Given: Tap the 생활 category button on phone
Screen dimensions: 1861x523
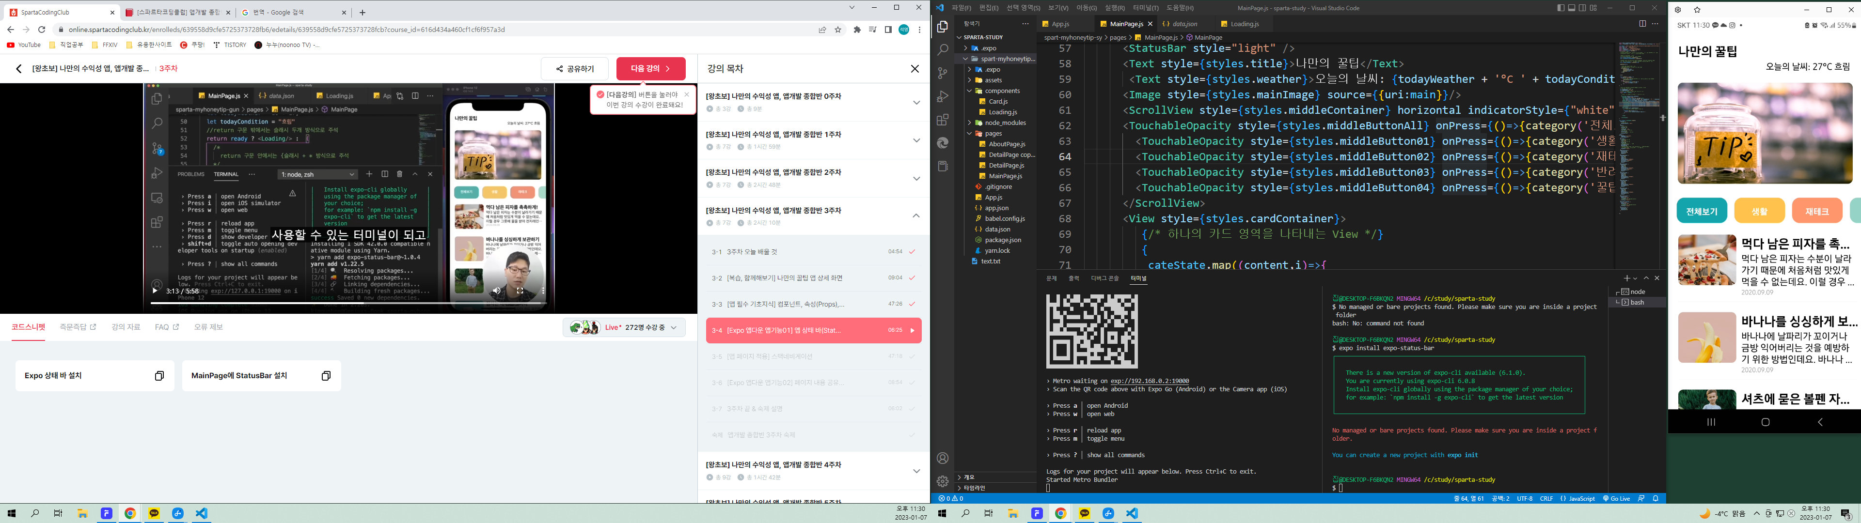Looking at the screenshot, I should pyautogui.click(x=1759, y=211).
